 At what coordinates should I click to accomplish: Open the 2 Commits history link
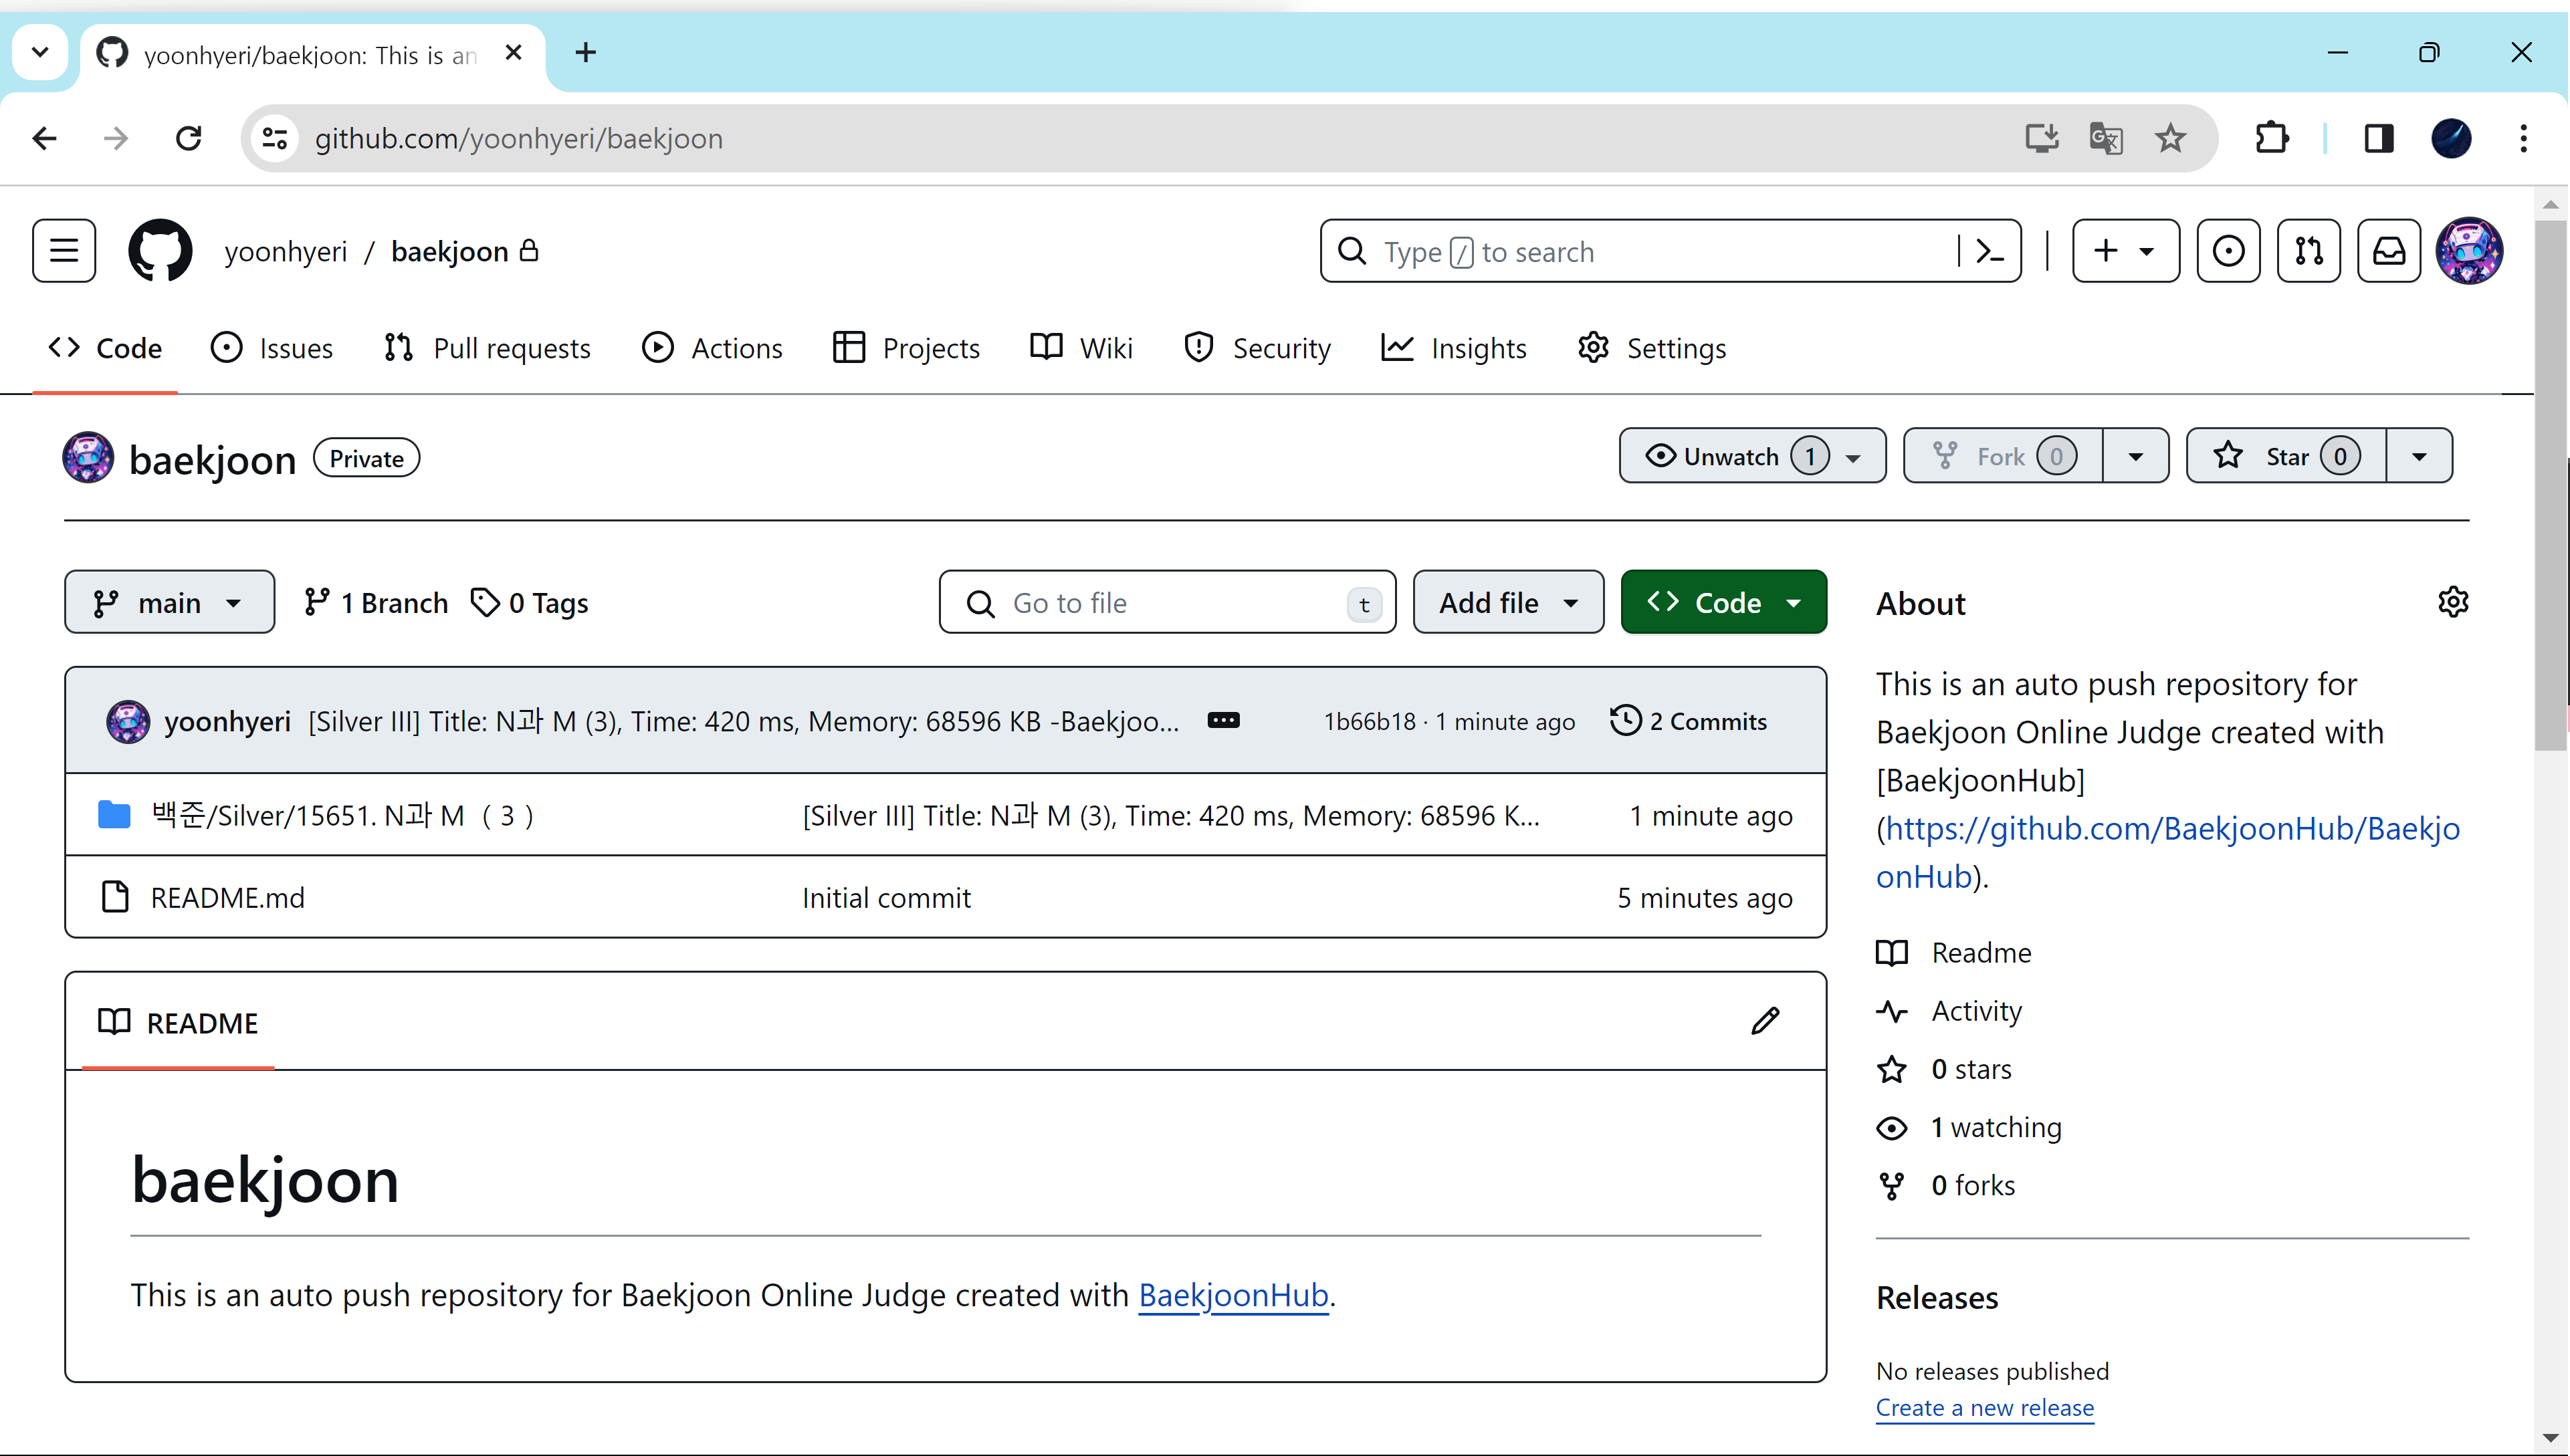tap(1689, 721)
